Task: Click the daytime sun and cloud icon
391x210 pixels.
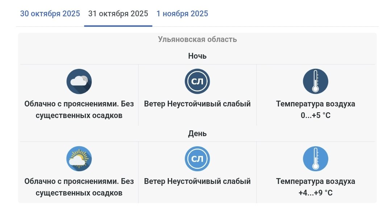Action: click(79, 159)
